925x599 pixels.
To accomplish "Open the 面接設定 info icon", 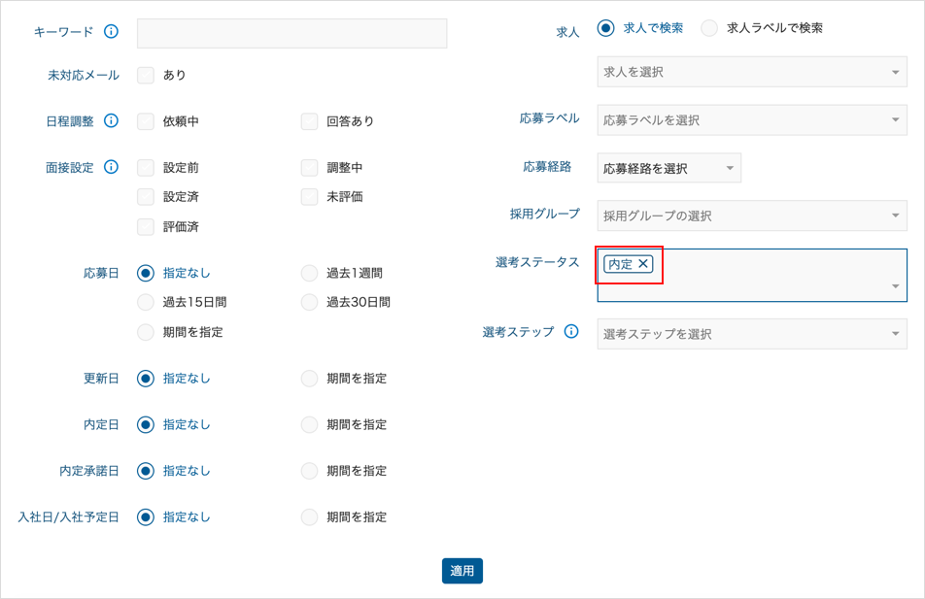I will pos(111,167).
